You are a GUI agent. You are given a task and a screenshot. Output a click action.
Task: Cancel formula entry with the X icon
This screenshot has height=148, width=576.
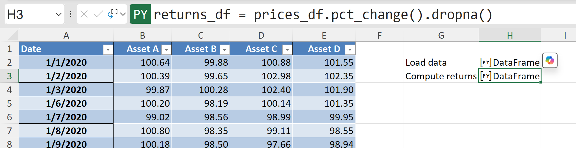click(84, 14)
